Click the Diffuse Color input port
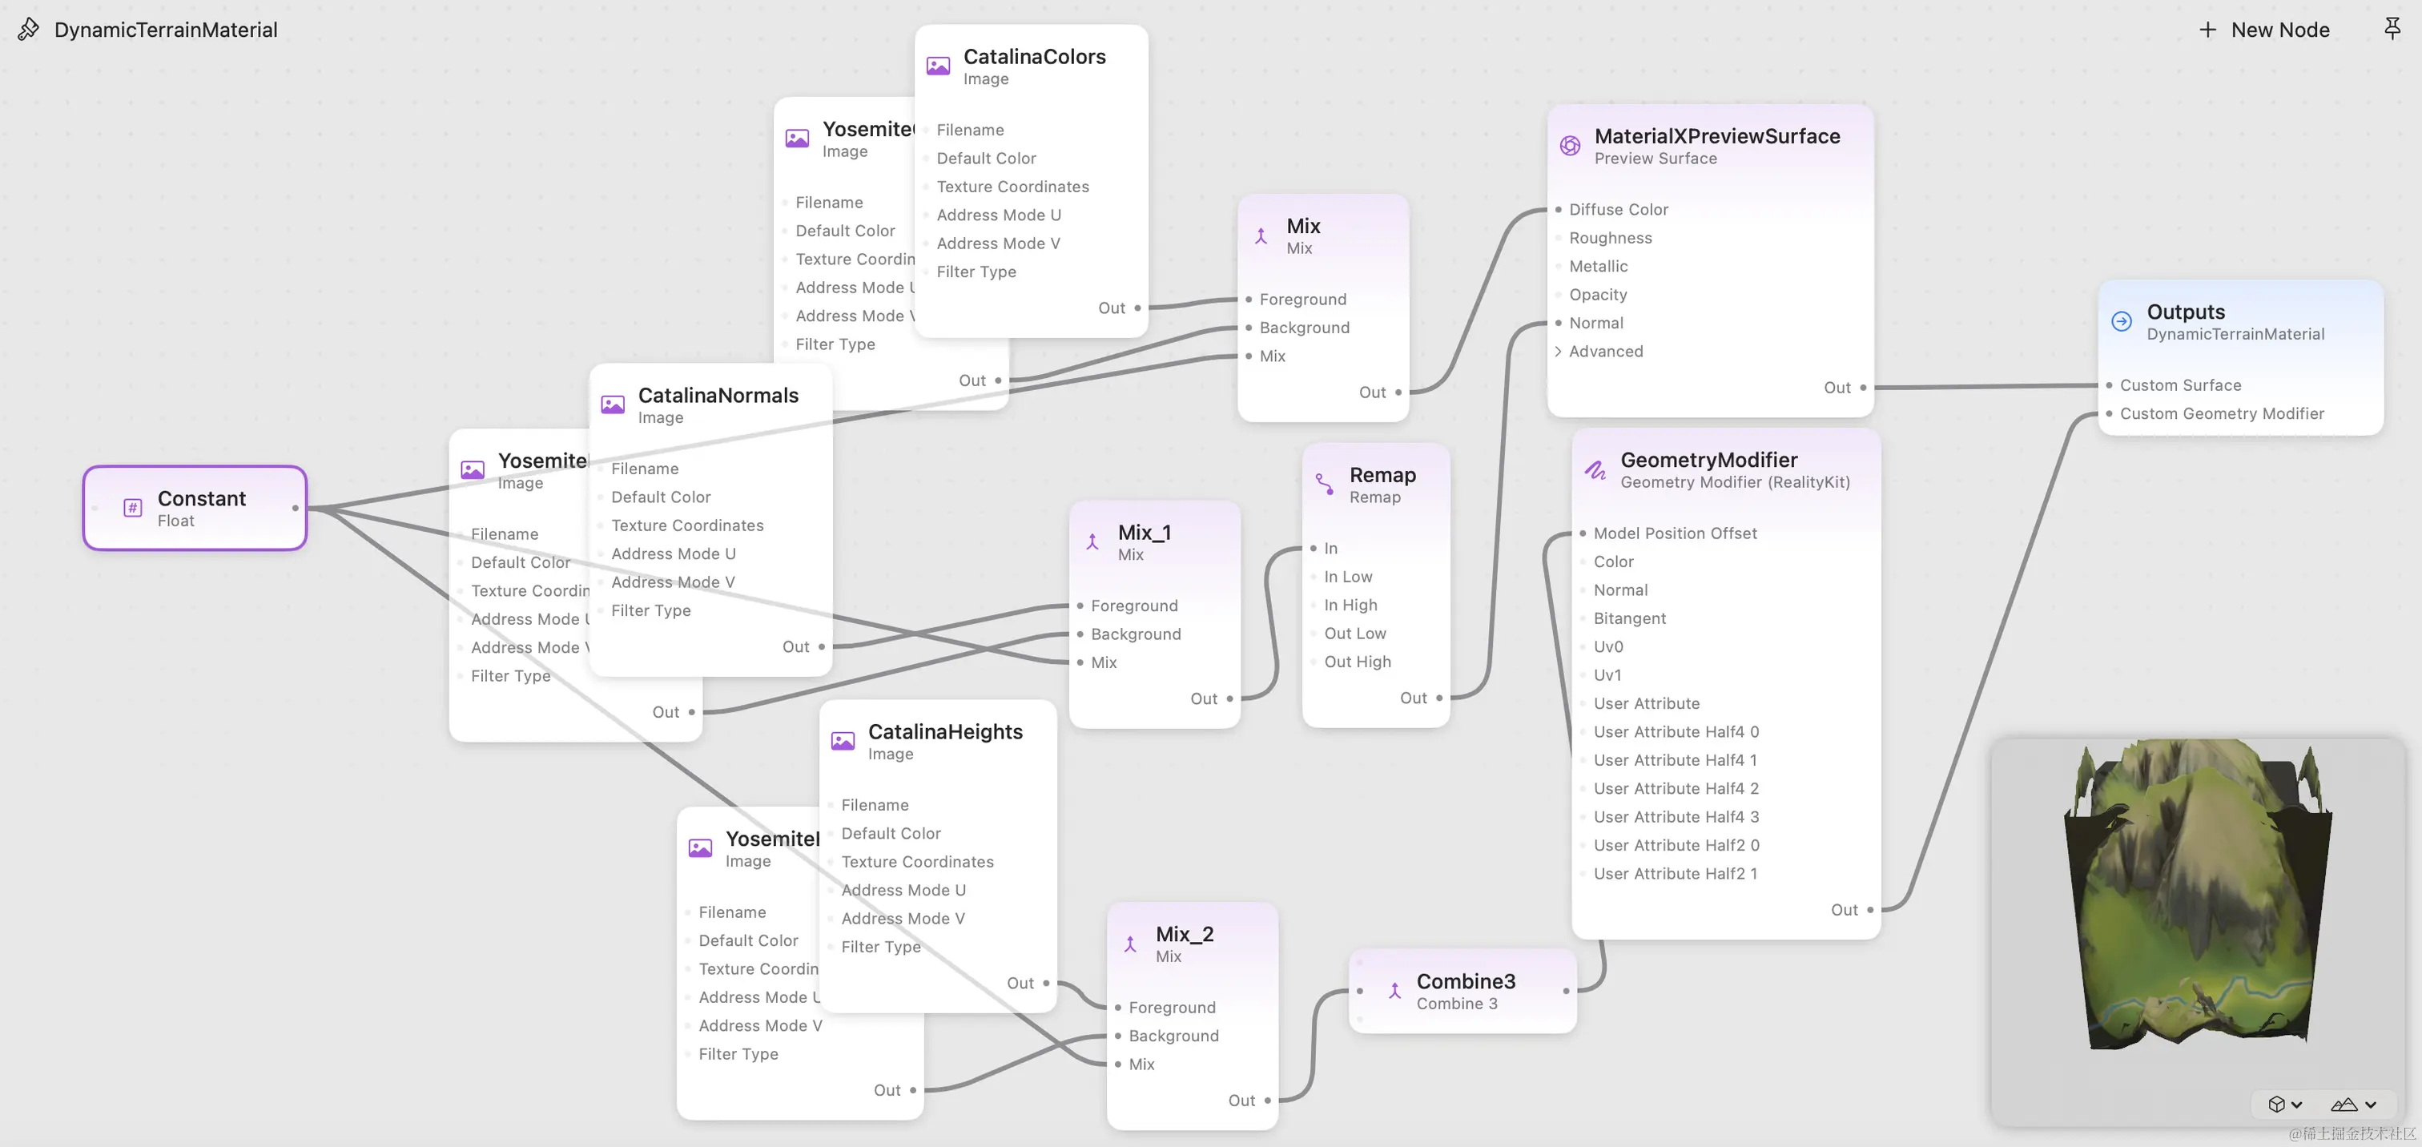2422x1147 pixels. [x=1558, y=209]
